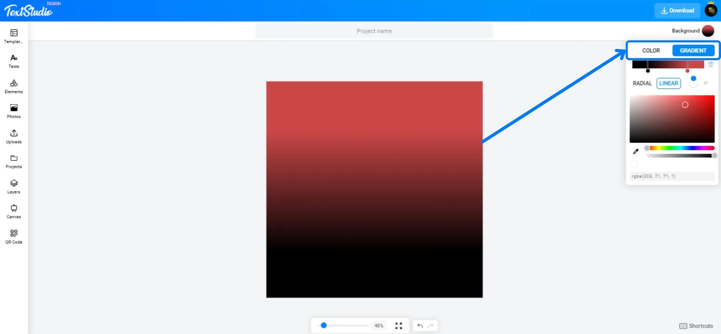Select the RADIAL gradient type

642,83
